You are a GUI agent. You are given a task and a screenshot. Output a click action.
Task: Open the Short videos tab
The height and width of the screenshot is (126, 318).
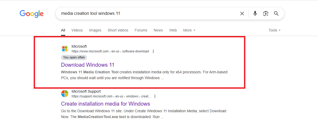tap(118, 30)
